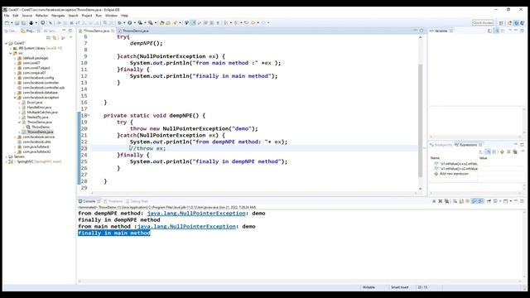Click the Save toolbar icon
The height and width of the screenshot is (298, 530).
click(x=17, y=22)
